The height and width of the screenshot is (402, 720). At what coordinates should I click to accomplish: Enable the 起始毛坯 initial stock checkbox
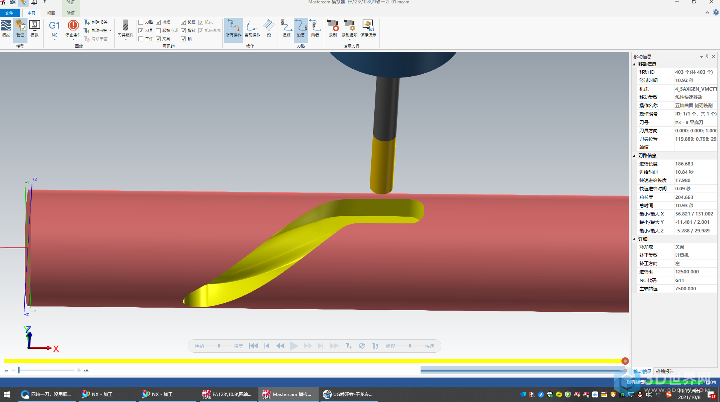point(158,30)
